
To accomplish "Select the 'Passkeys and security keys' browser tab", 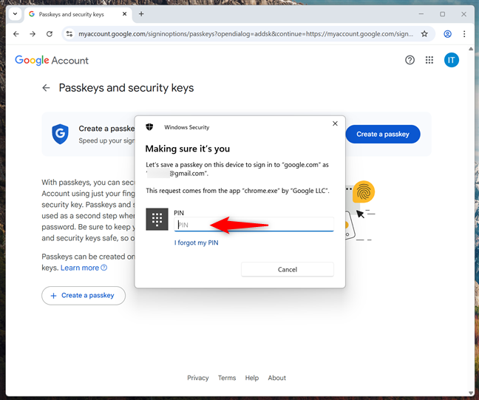I will pyautogui.click(x=78, y=14).
